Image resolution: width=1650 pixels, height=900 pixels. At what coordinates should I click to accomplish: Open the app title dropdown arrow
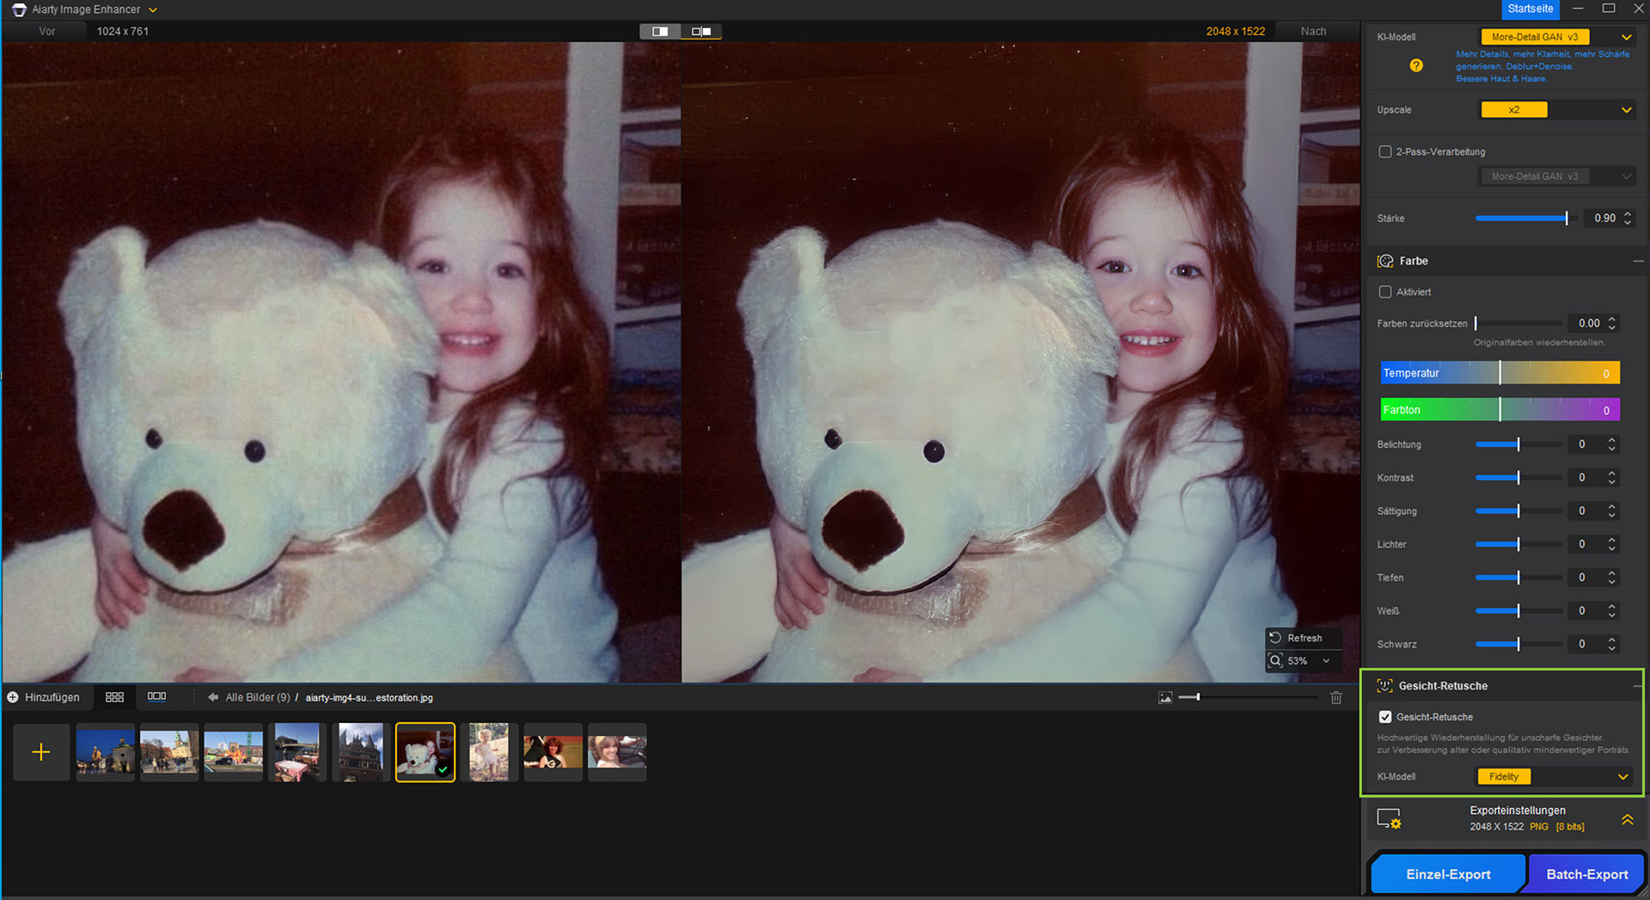(153, 9)
